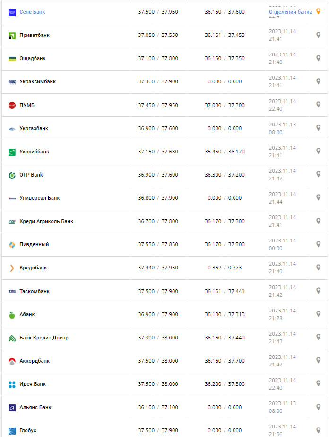The height and width of the screenshot is (437, 329).
Task: Click the Альянс Банк name
Action: [35, 407]
